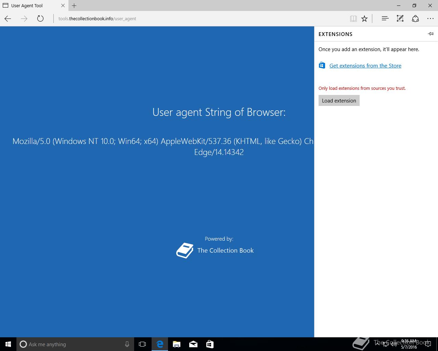Pin the Extensions pane
Viewport: 438px width, 351px height.
click(x=431, y=34)
